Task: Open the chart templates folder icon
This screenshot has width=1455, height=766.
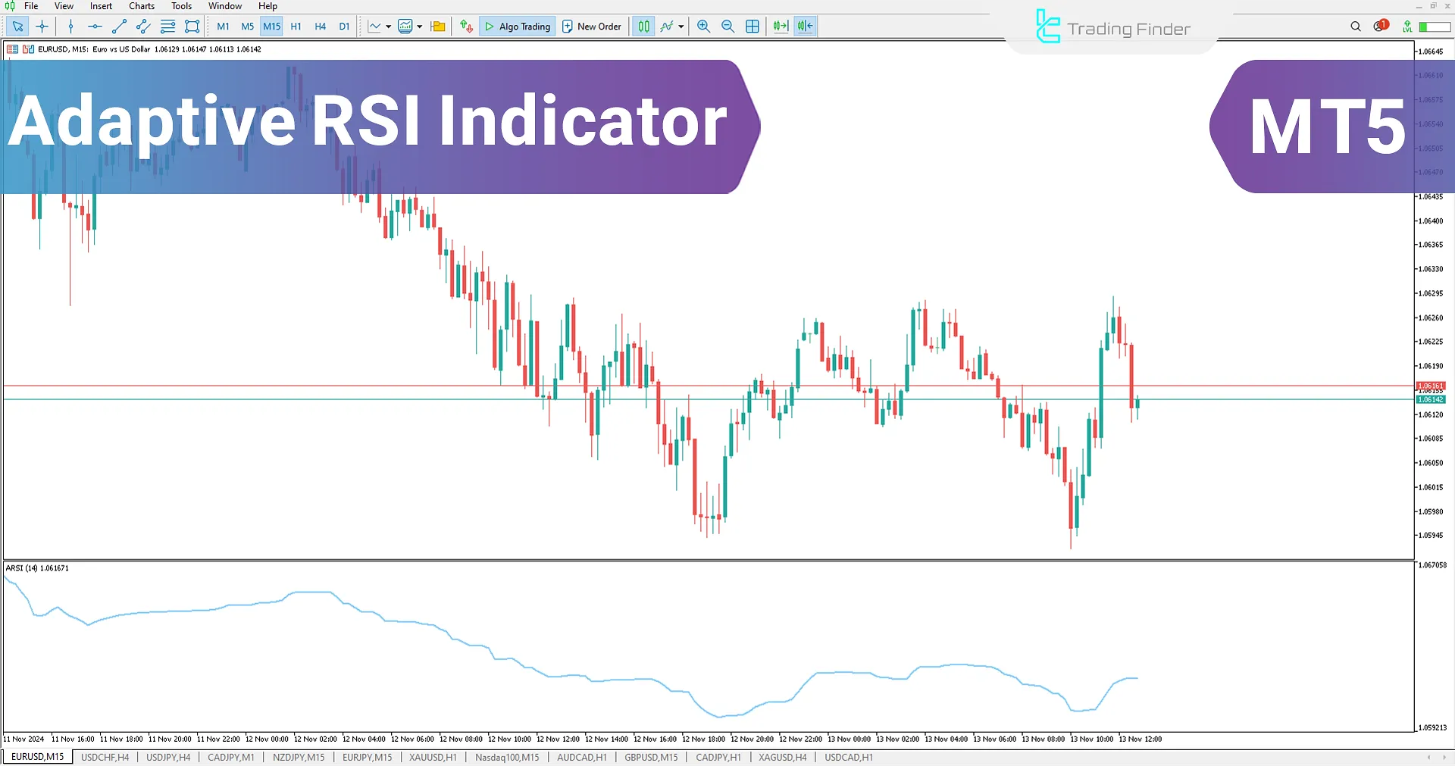Action: (438, 27)
